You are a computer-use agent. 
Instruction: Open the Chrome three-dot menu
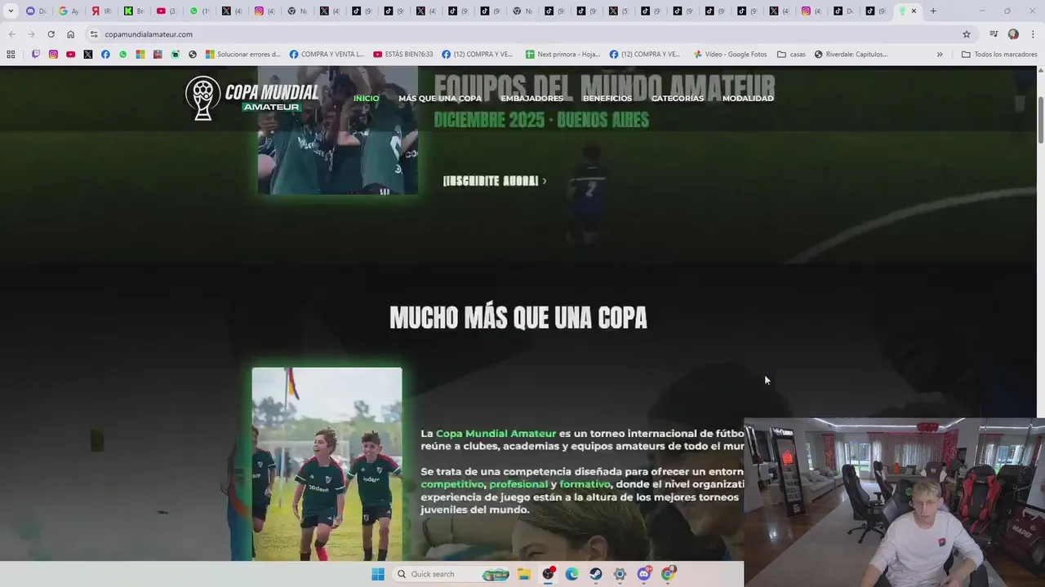(1033, 34)
